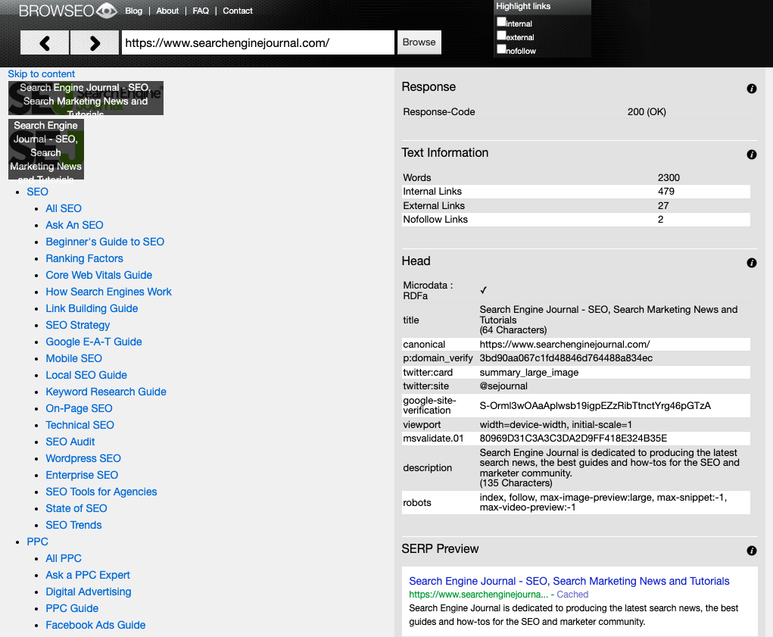Go back with the left arrow button

click(45, 43)
